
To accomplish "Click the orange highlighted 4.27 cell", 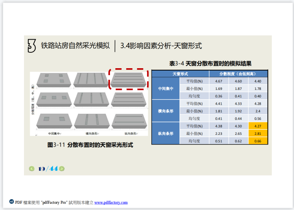I will [258, 126].
